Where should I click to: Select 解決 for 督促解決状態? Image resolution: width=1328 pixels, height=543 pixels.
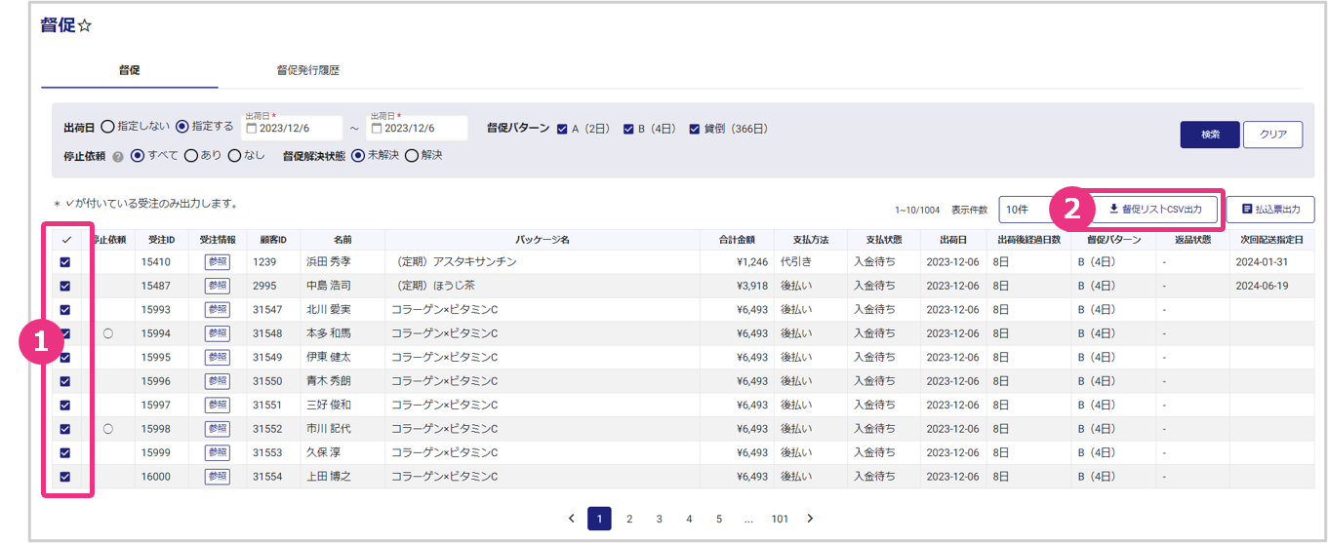[x=412, y=155]
